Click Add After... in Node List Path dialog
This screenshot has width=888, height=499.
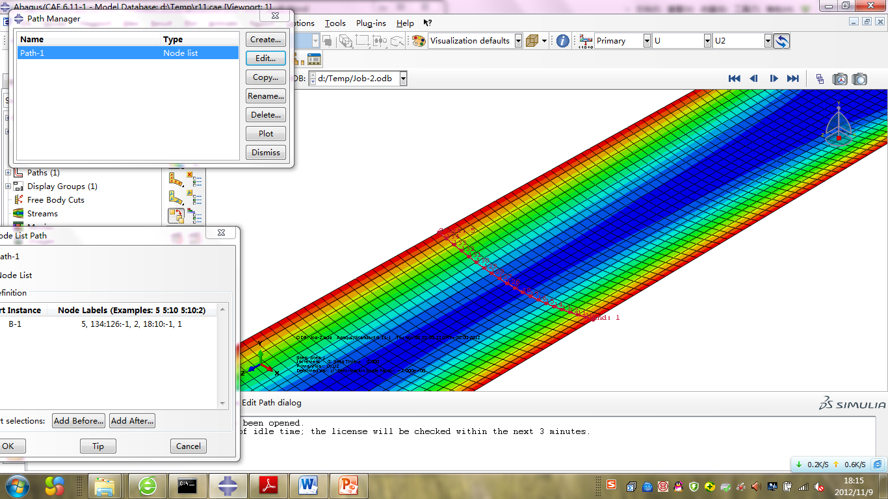point(132,421)
